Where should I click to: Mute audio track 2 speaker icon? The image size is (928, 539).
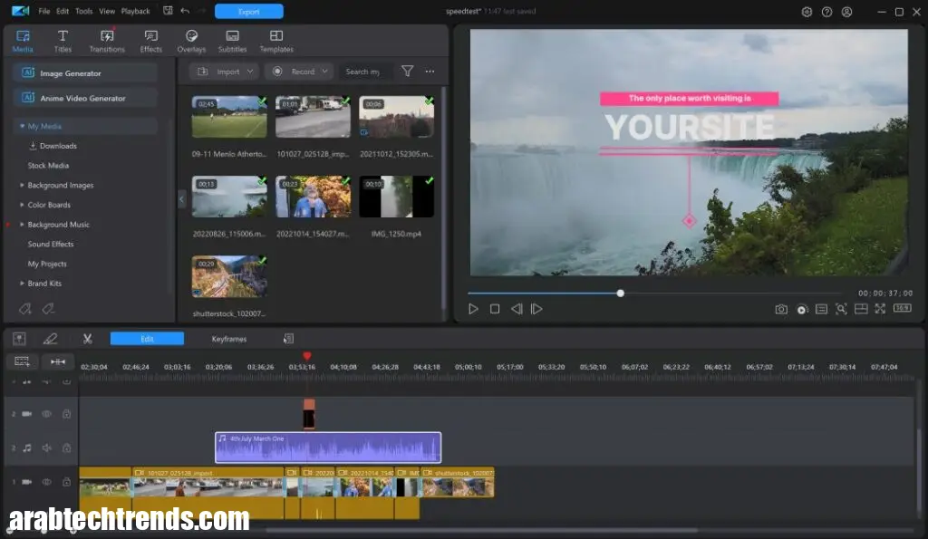[x=46, y=448]
